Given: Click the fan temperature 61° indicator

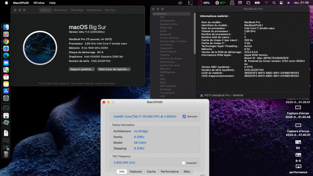Looking at the screenshot, I should pyautogui.click(x=220, y=3).
